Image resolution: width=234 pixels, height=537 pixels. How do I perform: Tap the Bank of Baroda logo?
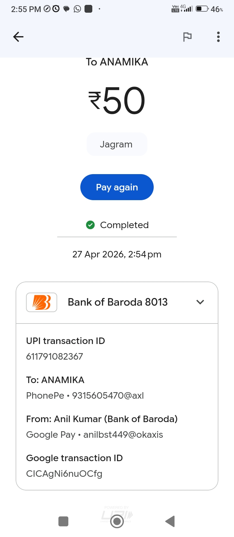[x=42, y=302]
